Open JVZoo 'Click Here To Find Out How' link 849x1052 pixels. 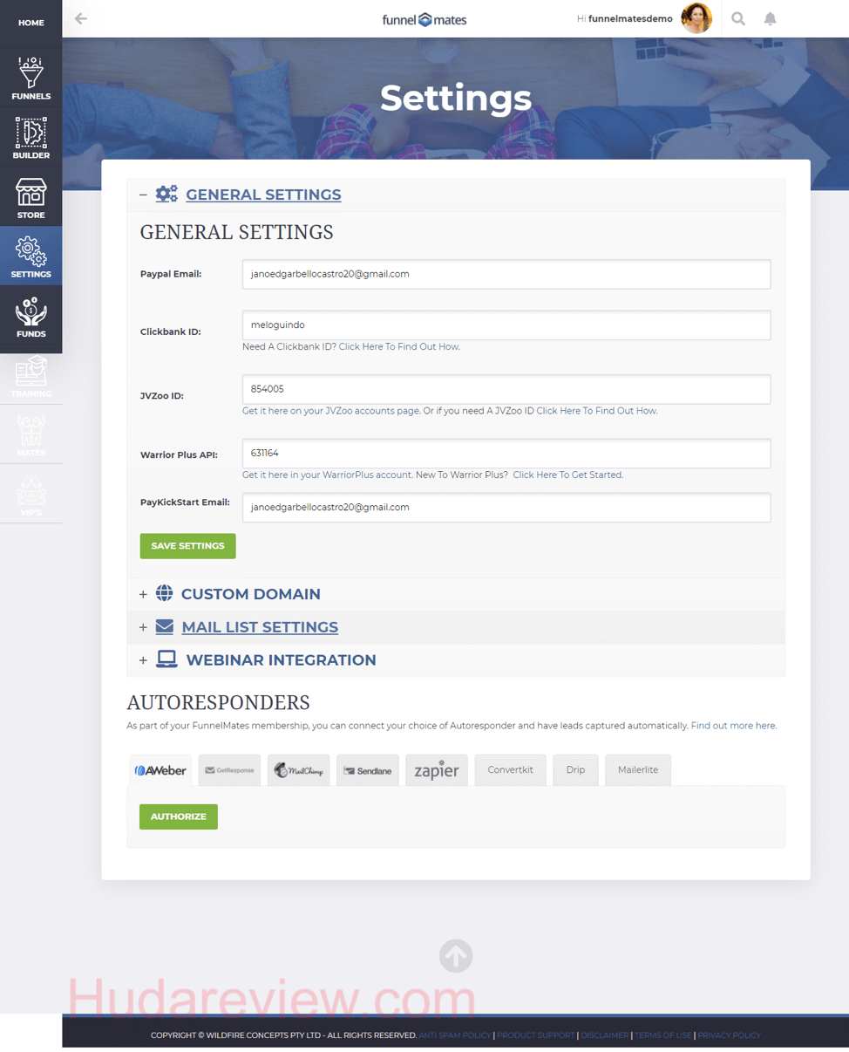(597, 411)
